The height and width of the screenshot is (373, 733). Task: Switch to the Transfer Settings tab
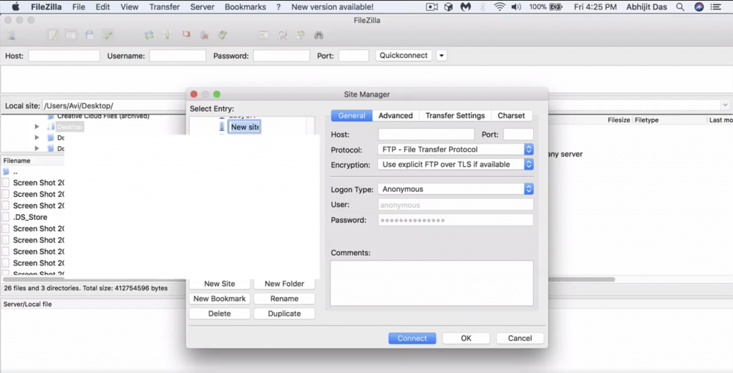(x=455, y=115)
